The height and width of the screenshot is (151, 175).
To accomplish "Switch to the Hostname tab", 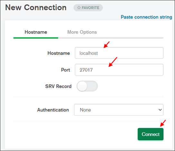I will click(x=36, y=32).
